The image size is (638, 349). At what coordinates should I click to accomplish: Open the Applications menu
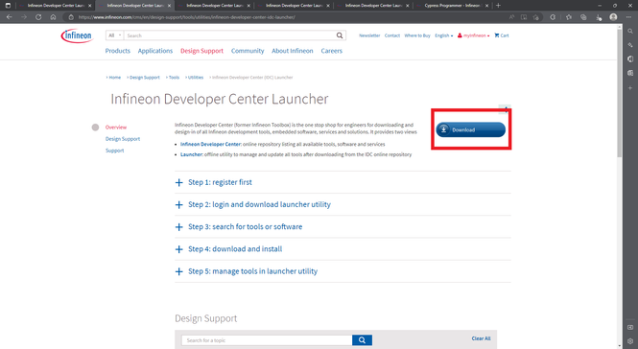(x=155, y=51)
